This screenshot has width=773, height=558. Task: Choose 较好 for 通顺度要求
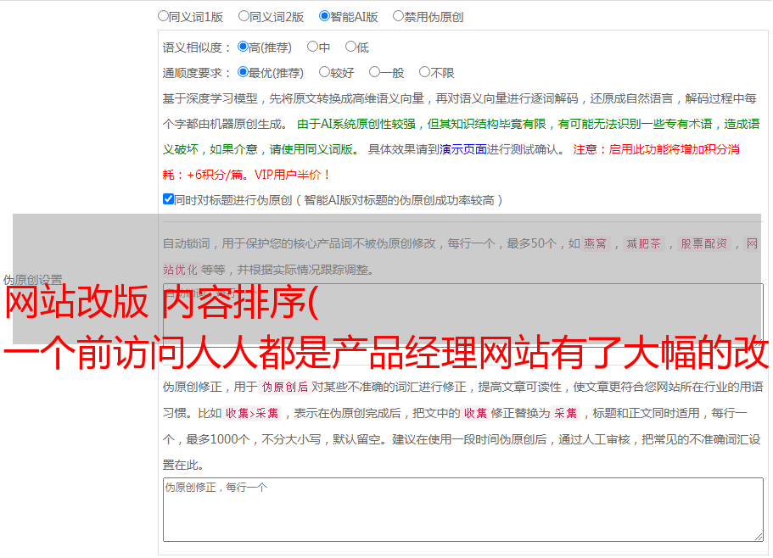click(x=324, y=72)
